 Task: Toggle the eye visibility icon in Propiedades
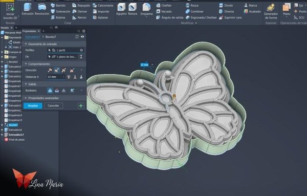tap(82, 37)
